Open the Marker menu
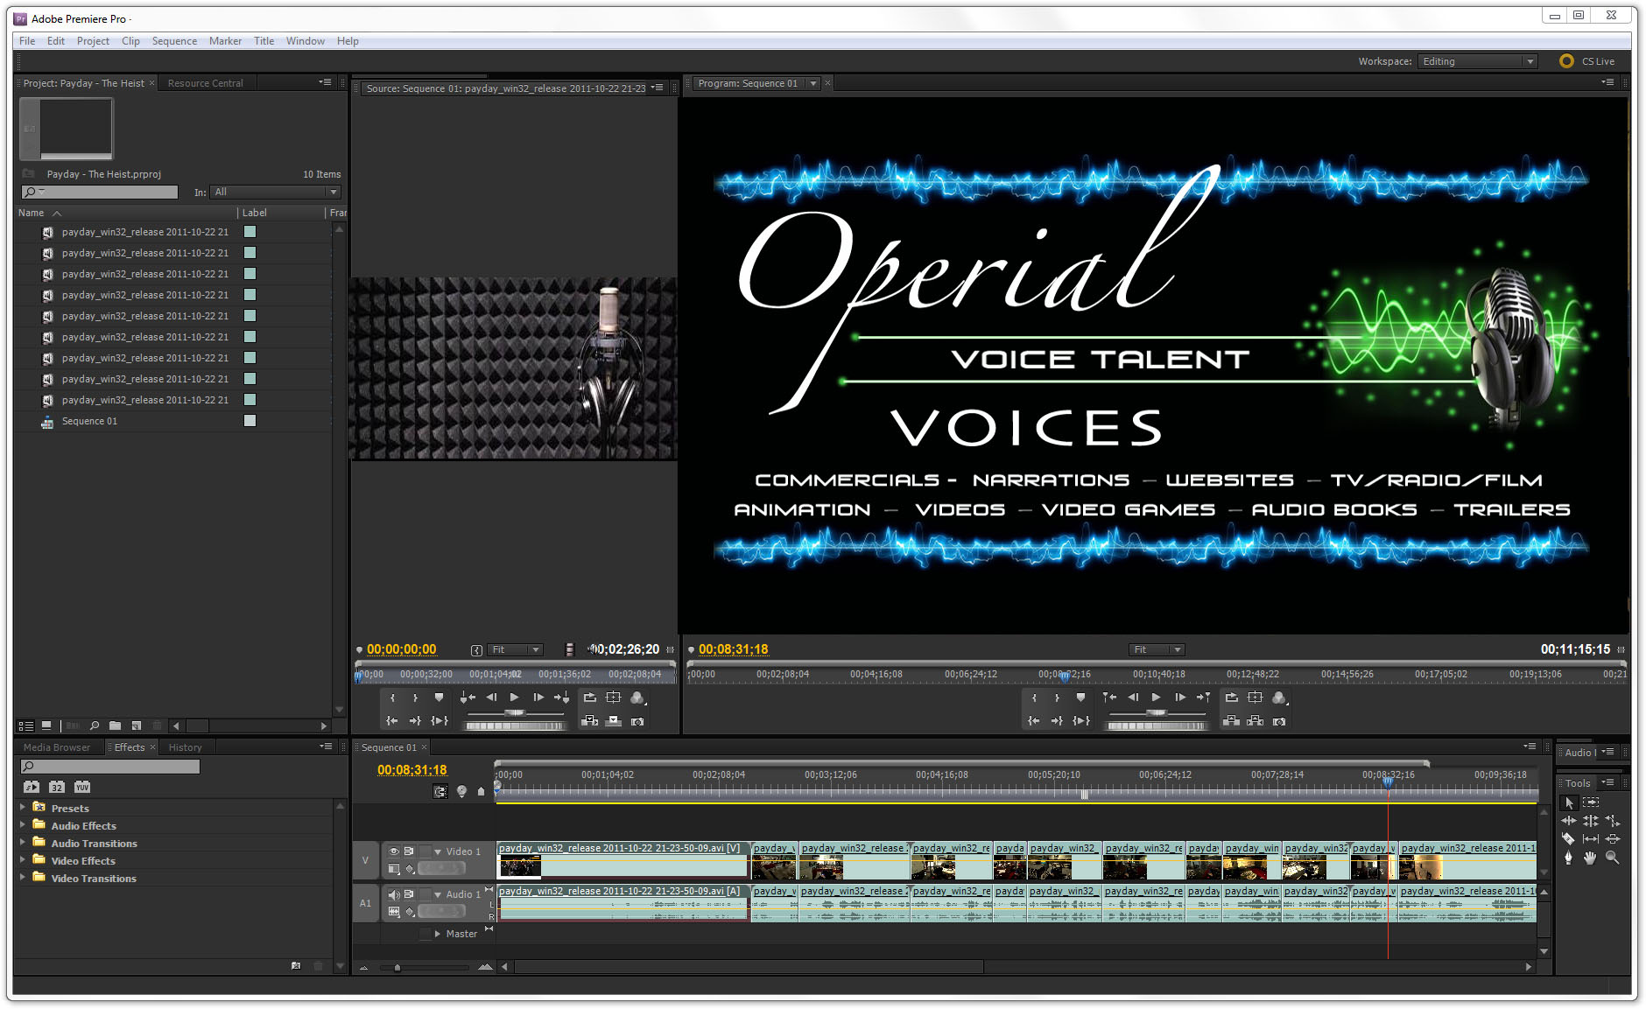This screenshot has width=1646, height=1009. [225, 41]
